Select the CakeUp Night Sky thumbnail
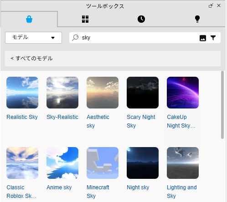 pyautogui.click(x=183, y=93)
